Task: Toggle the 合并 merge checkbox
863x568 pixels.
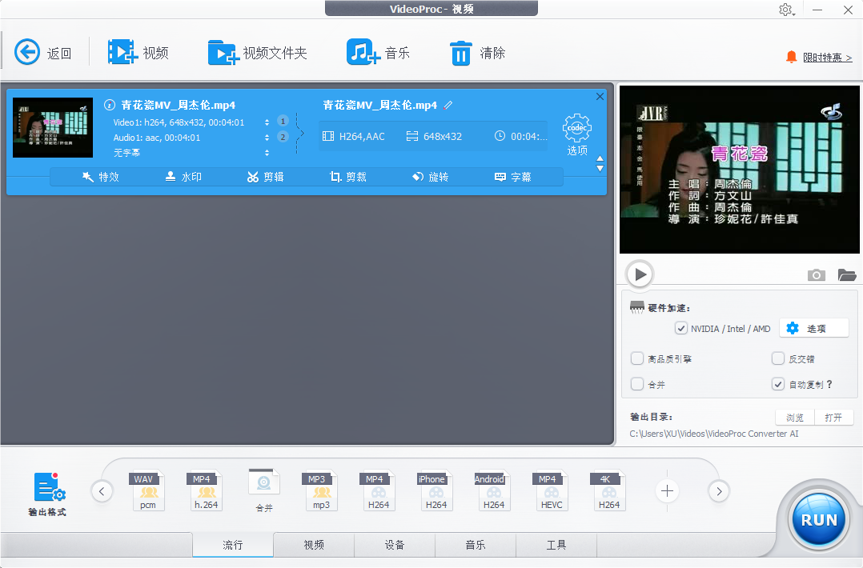Action: [637, 384]
